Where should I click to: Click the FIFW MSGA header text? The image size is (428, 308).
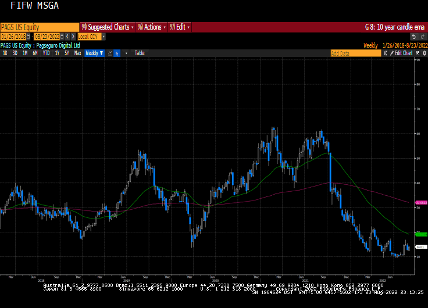(35, 5)
